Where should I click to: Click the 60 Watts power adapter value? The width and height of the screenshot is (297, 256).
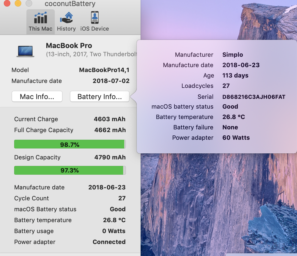(x=236, y=138)
